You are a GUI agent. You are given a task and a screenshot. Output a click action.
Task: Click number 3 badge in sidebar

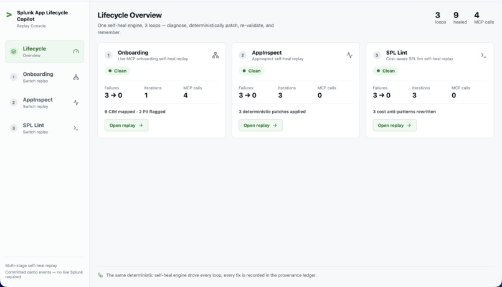pos(14,128)
